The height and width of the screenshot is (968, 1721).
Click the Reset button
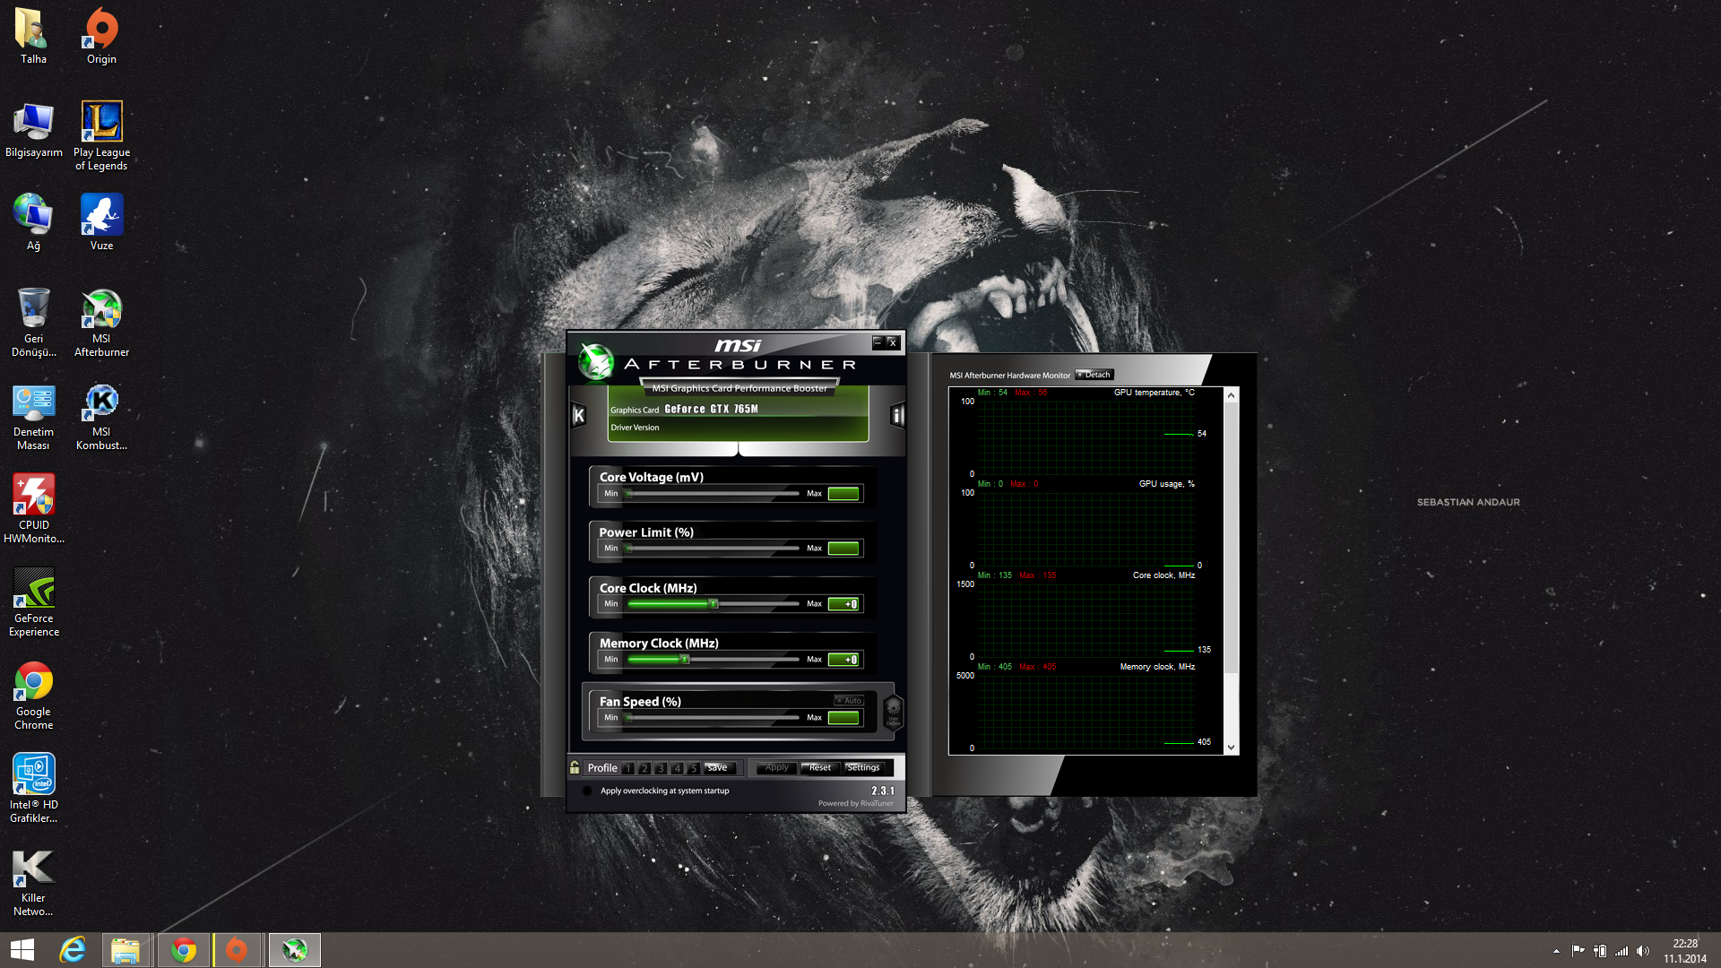819,767
